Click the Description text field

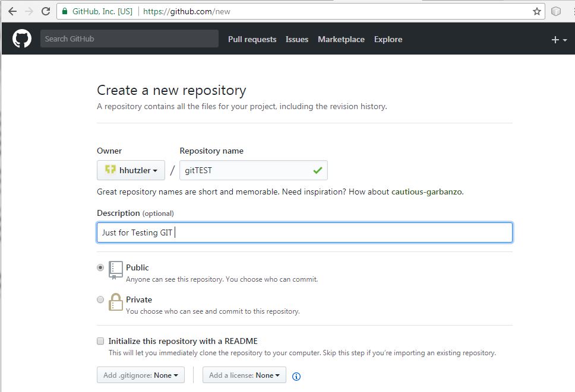pyautogui.click(x=304, y=232)
